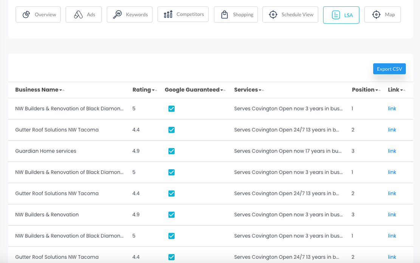Screen dimensions: 420x263
Task: Select 'NW Builders & Renovation' business name cell
Action: coord(47,214)
